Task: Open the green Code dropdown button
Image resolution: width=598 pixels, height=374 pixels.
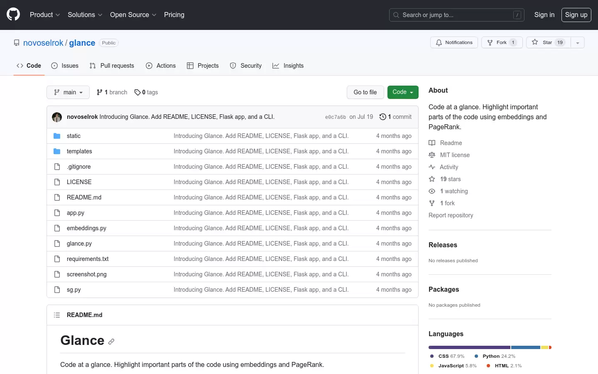Action: pyautogui.click(x=403, y=92)
